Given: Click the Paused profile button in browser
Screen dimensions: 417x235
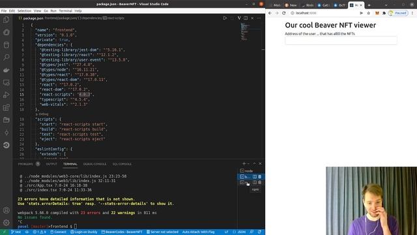Looking at the screenshot, I should [398, 13].
